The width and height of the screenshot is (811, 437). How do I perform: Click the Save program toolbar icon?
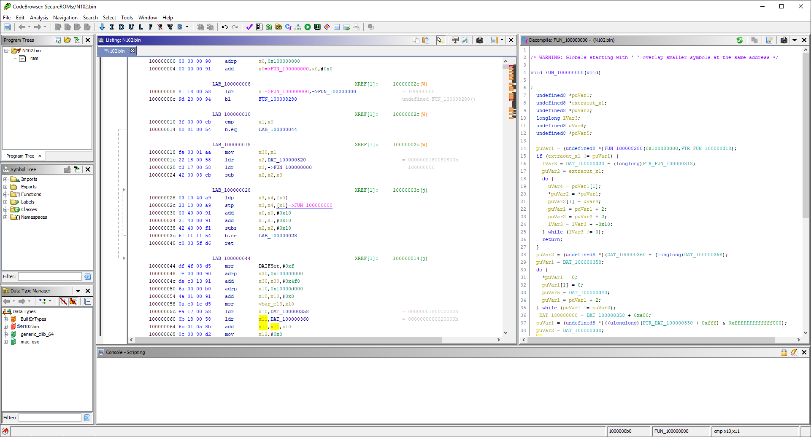point(7,27)
